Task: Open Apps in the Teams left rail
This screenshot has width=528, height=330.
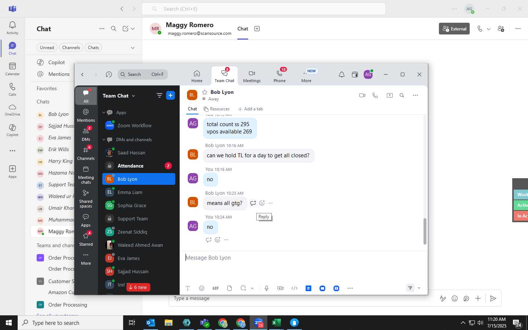Action: tap(12, 172)
